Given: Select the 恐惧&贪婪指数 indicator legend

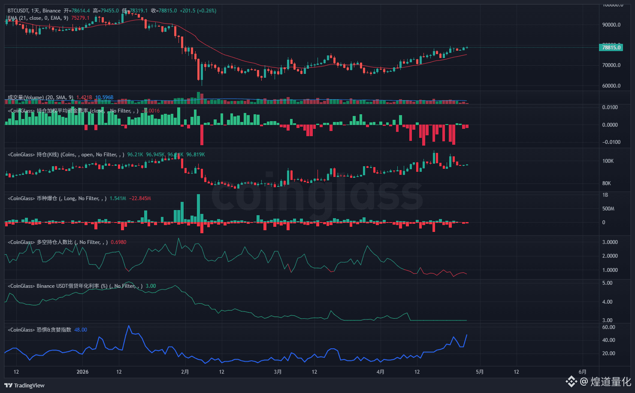Looking at the screenshot, I should [39, 330].
